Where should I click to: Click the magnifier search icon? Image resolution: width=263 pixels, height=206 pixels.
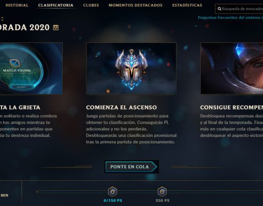[x=219, y=9]
